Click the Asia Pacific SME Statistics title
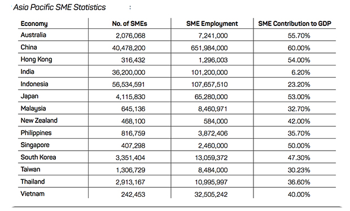 [x=59, y=7]
